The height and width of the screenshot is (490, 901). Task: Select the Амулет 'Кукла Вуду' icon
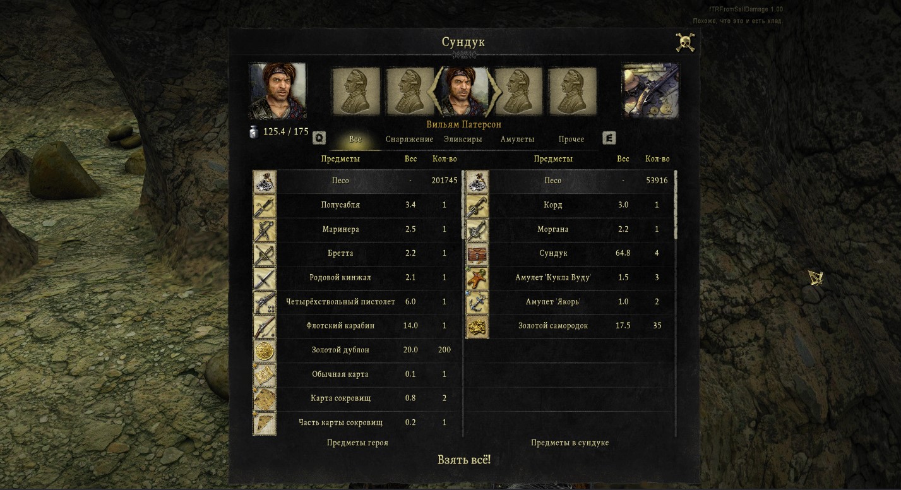[x=477, y=278]
